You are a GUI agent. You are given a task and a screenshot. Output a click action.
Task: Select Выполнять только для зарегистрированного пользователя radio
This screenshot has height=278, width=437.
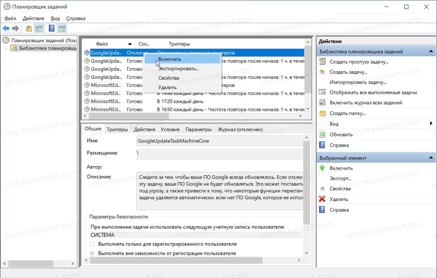click(x=92, y=244)
